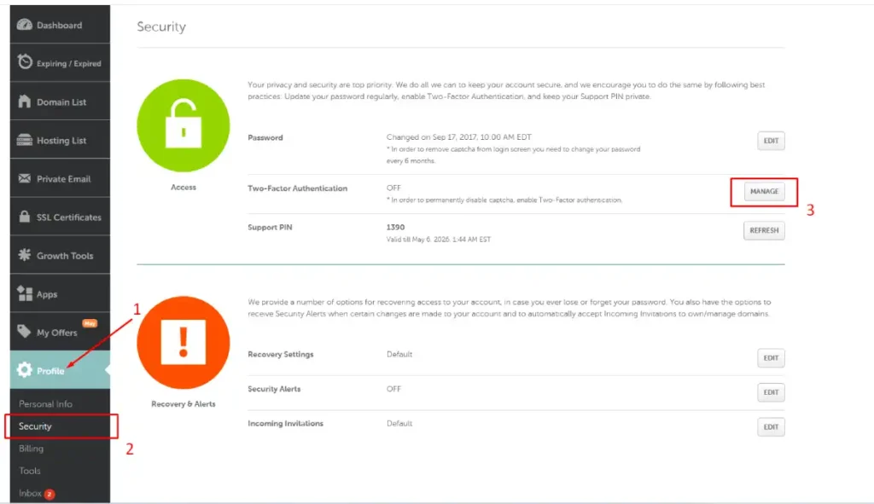Click the Recovery Settings Default value
874x504 pixels.
399,354
